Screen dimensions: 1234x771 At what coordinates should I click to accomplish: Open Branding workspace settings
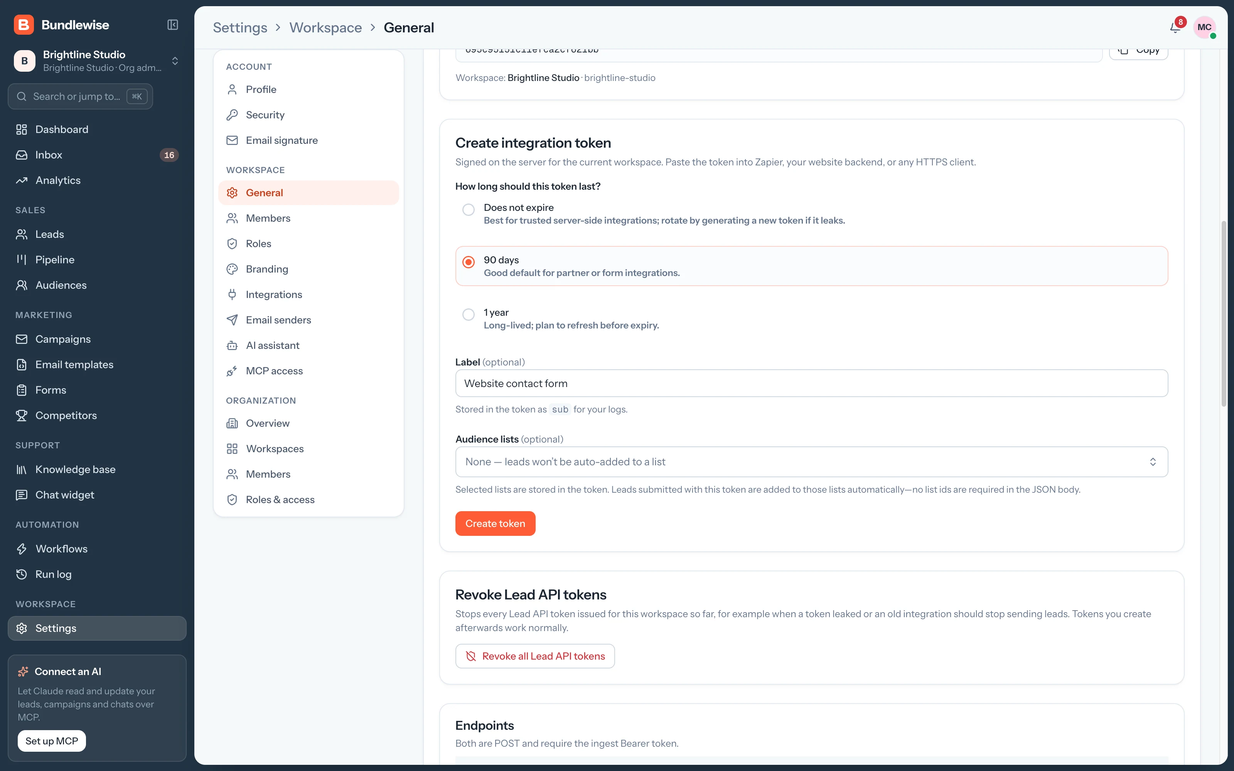click(308, 269)
